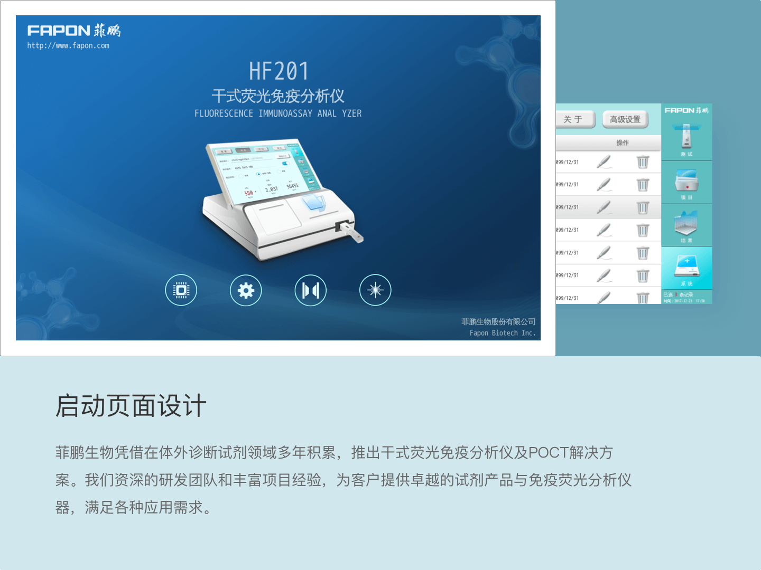
Task: Open the 系统 (System) sidebar icon
Action: coord(686,269)
